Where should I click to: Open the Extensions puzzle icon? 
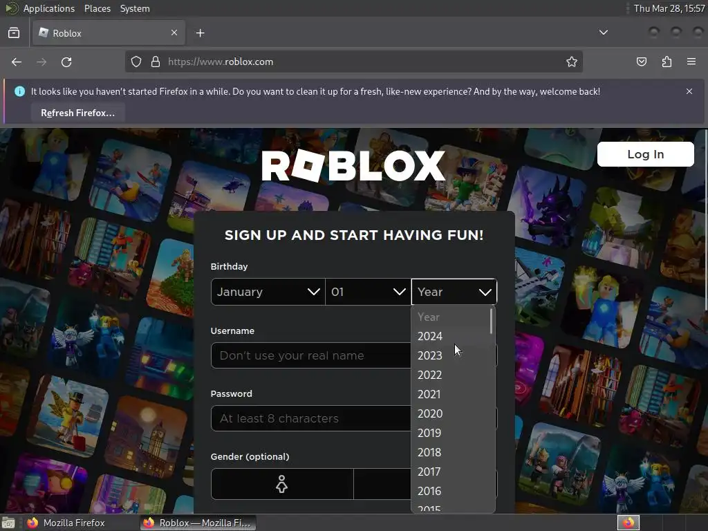coord(667,62)
